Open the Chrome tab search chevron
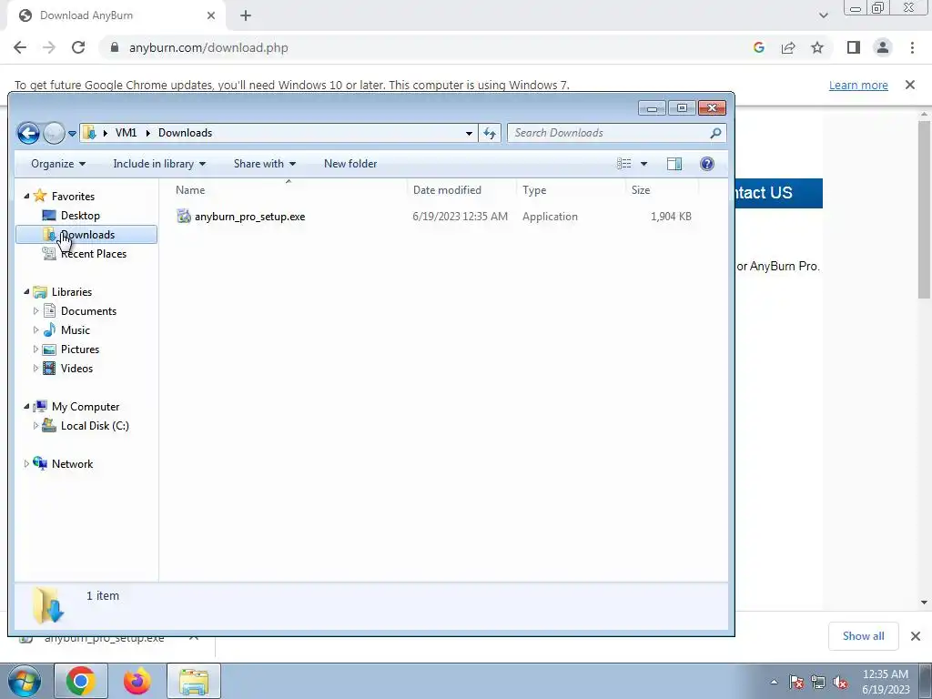 point(823,15)
